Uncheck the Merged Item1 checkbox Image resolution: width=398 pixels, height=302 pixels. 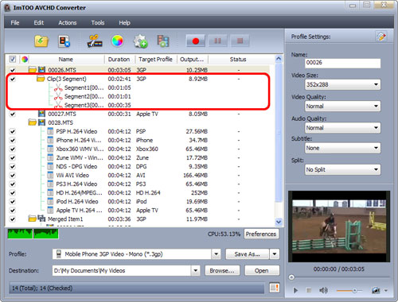point(13,219)
